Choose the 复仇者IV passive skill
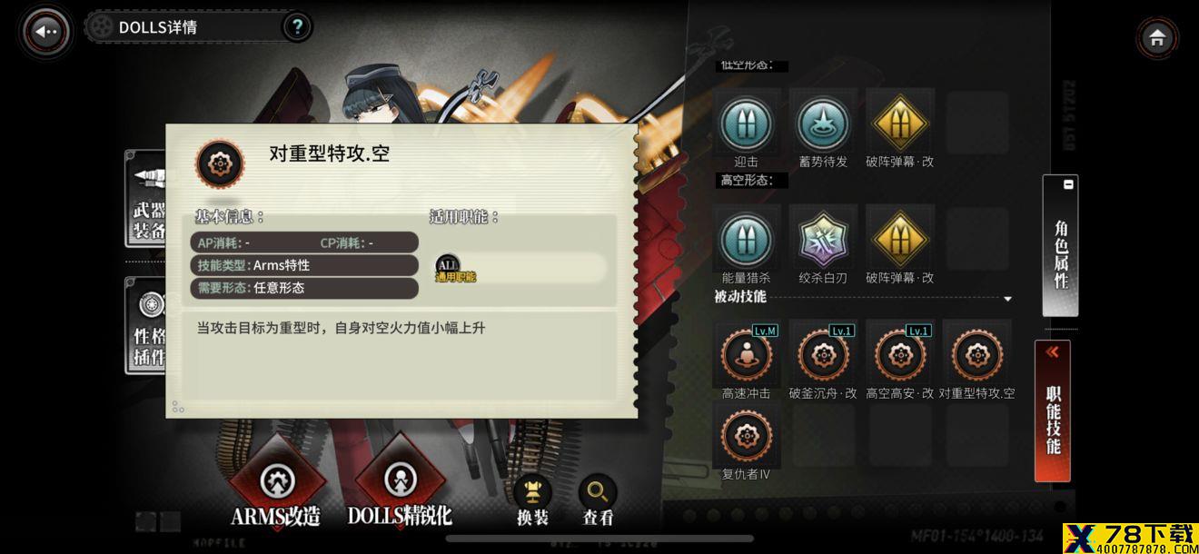This screenshot has width=1199, height=554. [747, 435]
